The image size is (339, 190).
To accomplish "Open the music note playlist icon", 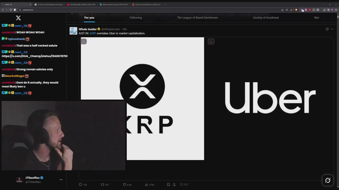I will [x=324, y=10].
